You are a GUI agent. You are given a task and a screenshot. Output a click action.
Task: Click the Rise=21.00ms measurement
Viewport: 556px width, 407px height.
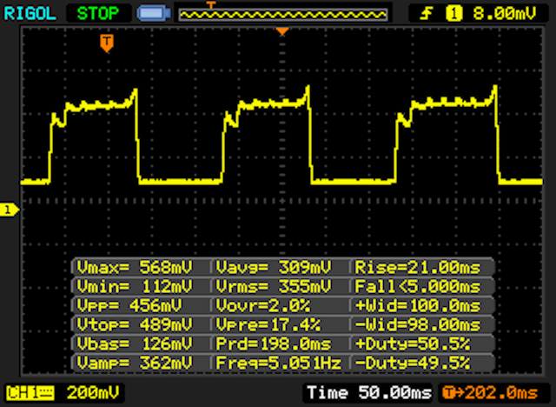[418, 267]
